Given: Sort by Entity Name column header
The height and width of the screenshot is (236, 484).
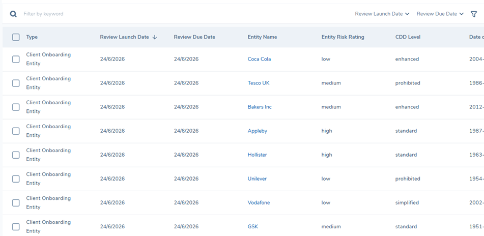Looking at the screenshot, I should coord(263,37).
